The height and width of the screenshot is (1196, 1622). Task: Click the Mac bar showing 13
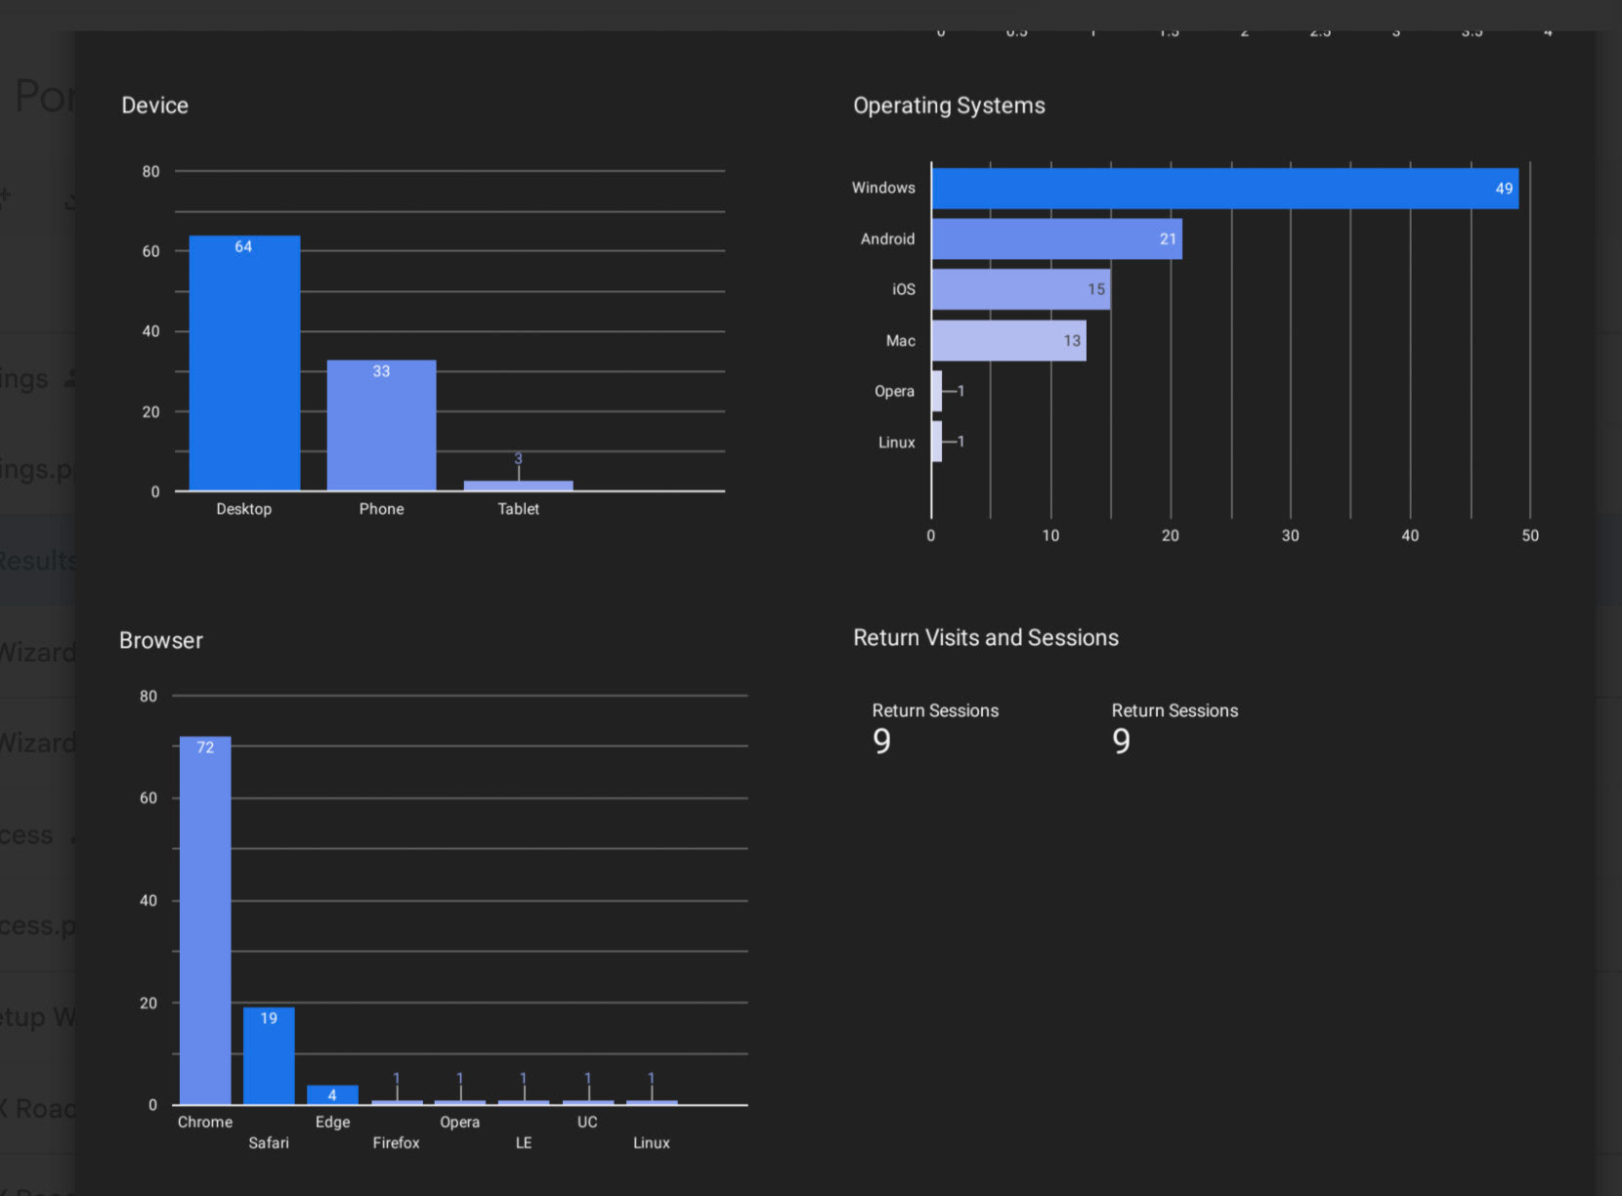tap(1008, 341)
